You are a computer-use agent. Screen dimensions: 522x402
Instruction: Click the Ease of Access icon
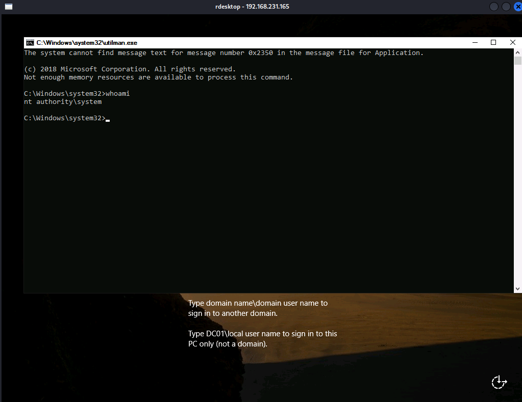tap(499, 382)
